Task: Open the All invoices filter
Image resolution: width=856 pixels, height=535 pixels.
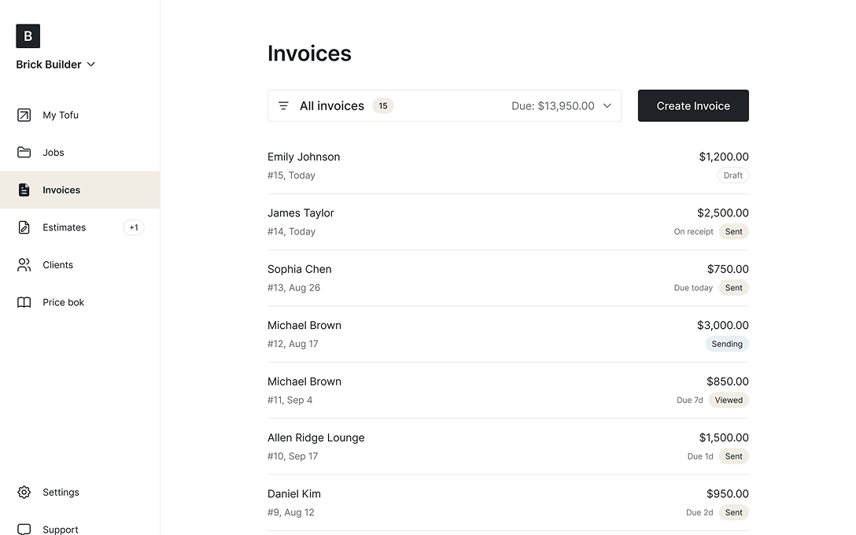Action: pyautogui.click(x=445, y=106)
